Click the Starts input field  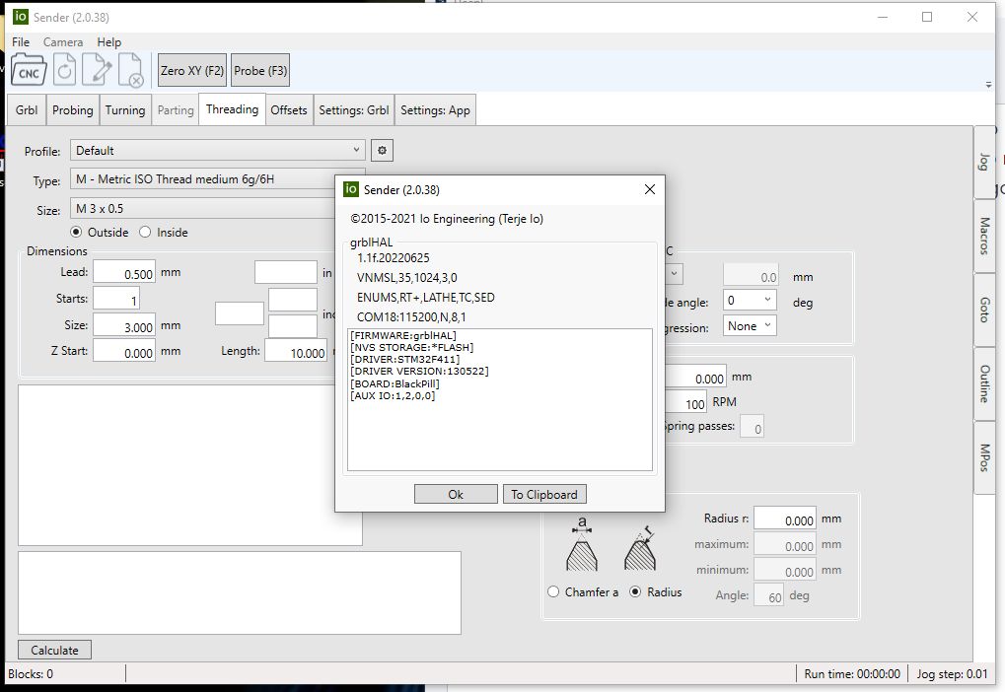(x=116, y=299)
